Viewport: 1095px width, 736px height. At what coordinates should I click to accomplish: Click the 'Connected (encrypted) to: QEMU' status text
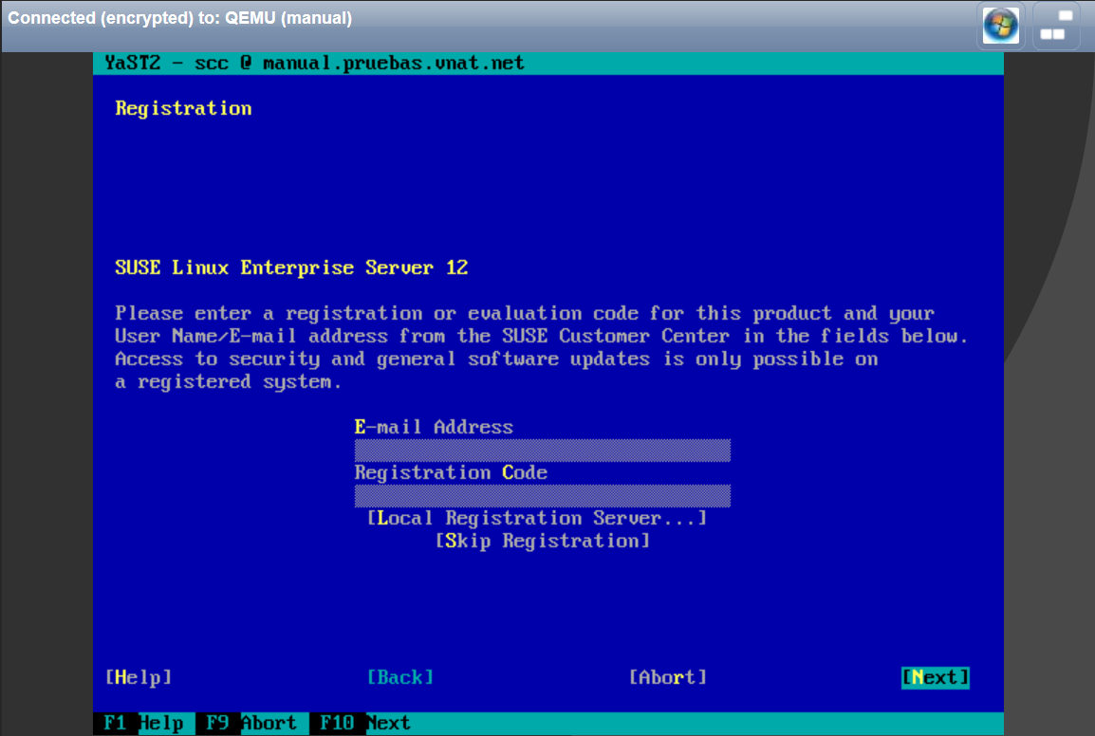[x=179, y=18]
